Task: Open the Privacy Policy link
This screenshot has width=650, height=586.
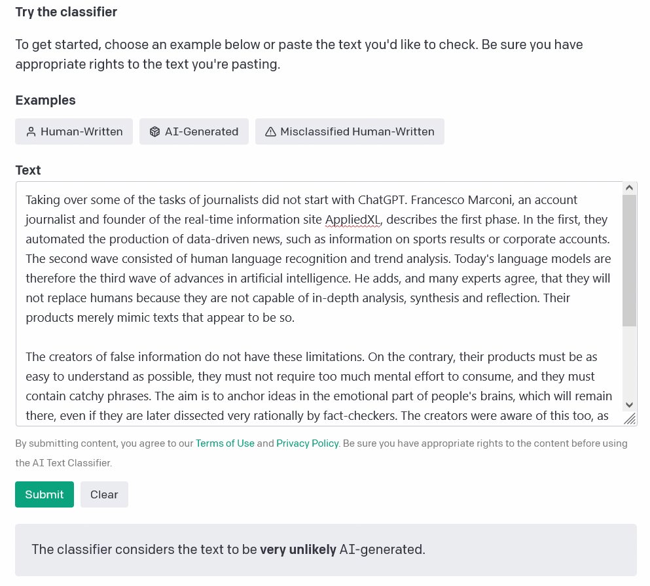Action: 307,443
